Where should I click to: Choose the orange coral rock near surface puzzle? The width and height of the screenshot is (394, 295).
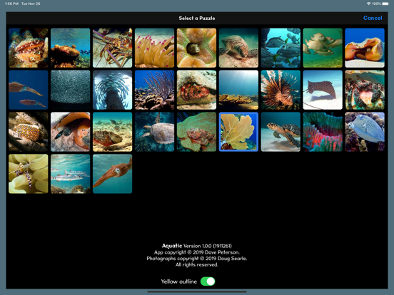(x=71, y=48)
